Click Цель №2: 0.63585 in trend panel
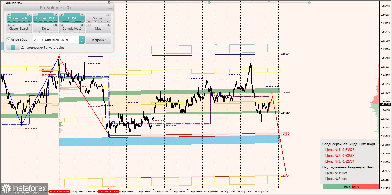 tap(340, 156)
